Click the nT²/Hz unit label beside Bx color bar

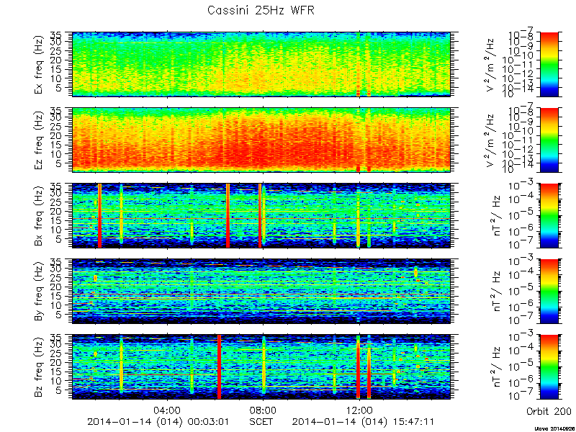495,216
